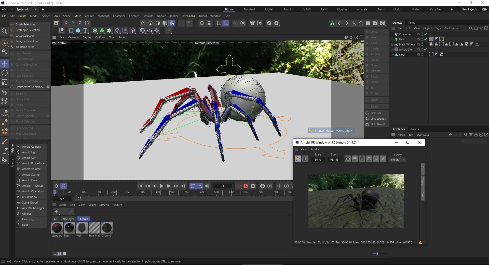The width and height of the screenshot is (489, 265).
Task: Toggle Z axis lock
Action: tap(80, 23)
